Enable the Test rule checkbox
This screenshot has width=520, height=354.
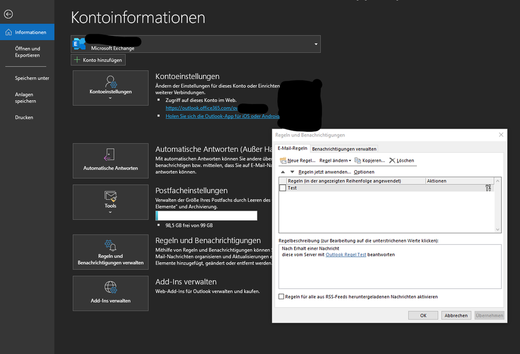coord(283,188)
